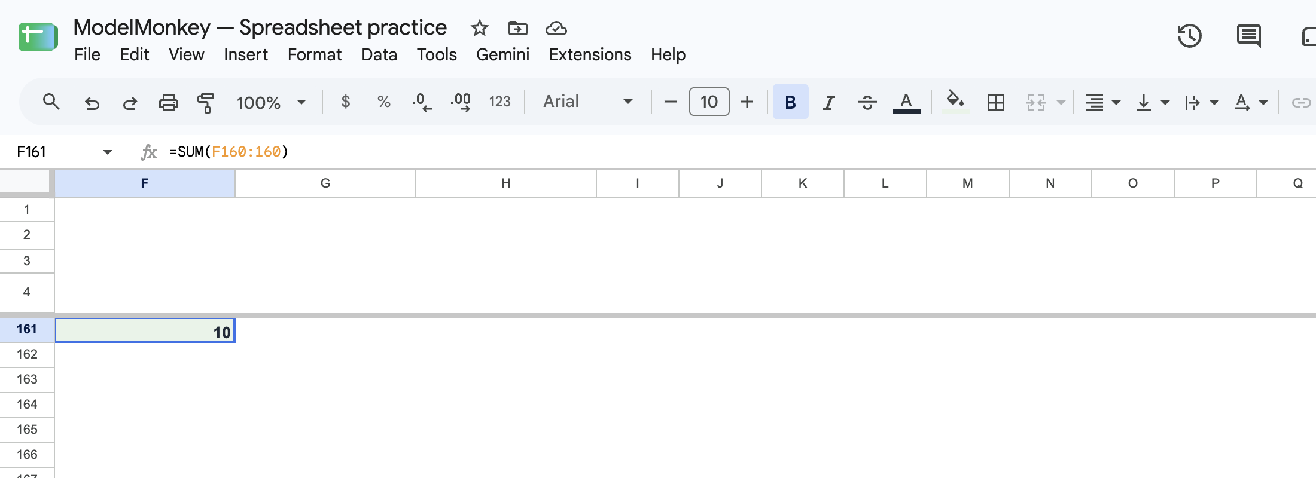
Task: Increase the font size
Action: [747, 102]
